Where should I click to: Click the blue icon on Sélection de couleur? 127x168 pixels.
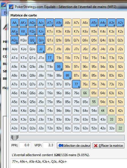(x=61, y=146)
